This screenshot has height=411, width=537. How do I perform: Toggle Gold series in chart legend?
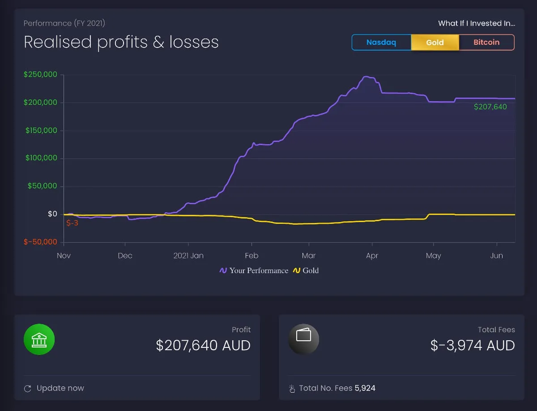pos(306,270)
